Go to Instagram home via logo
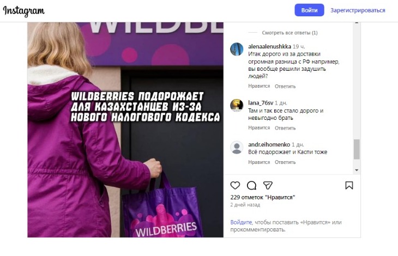 (x=23, y=11)
